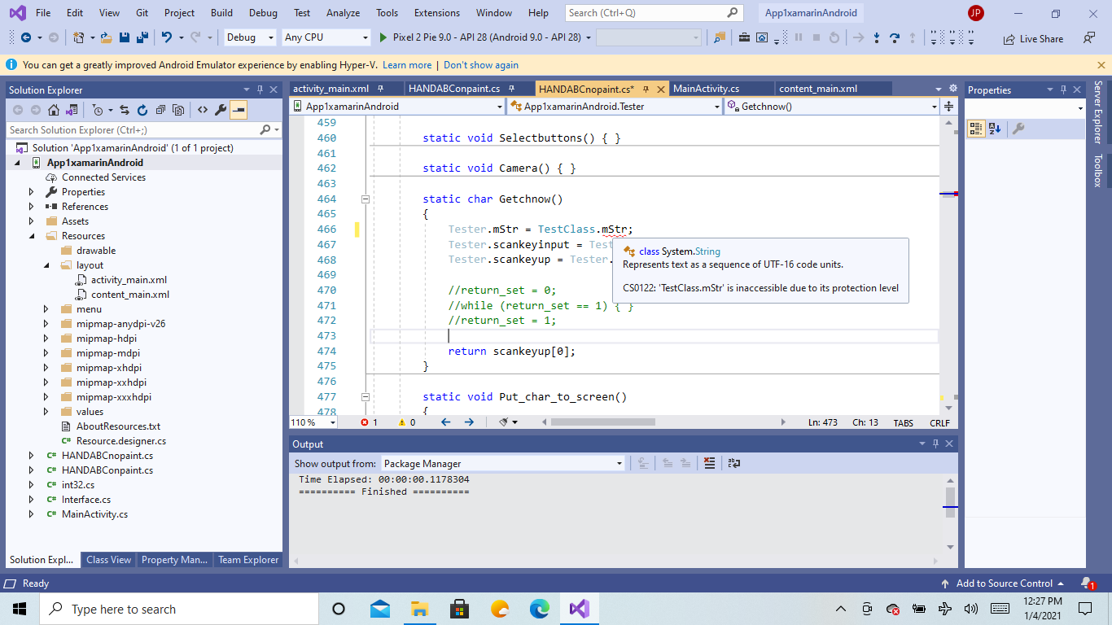1112x625 pixels.
Task: Open Properties wrench icon in Solution Explorer
Action: coord(221,110)
